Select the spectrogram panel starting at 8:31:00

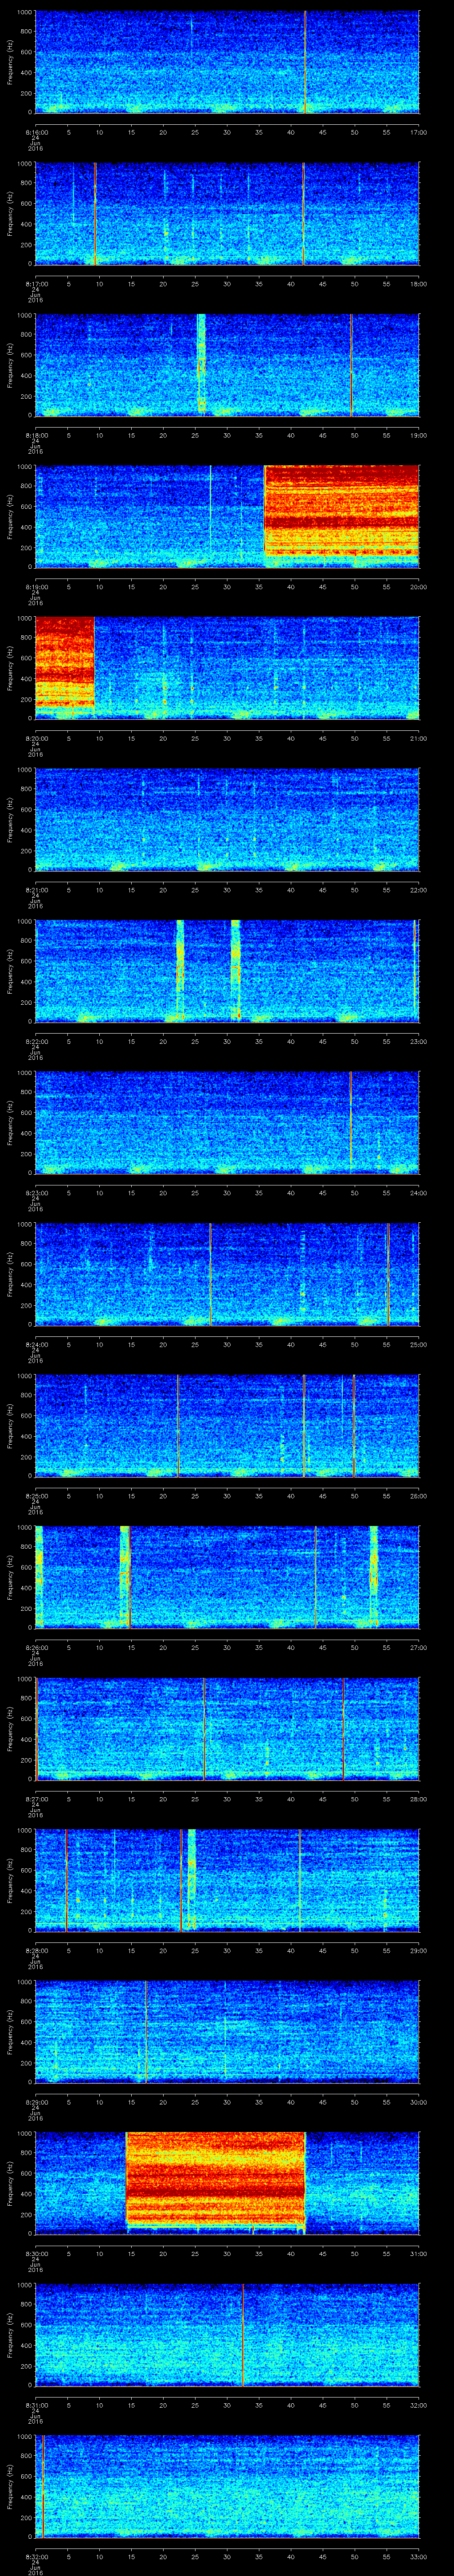click(x=227, y=2335)
